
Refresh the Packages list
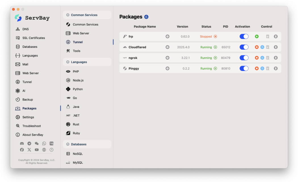[x=146, y=17]
